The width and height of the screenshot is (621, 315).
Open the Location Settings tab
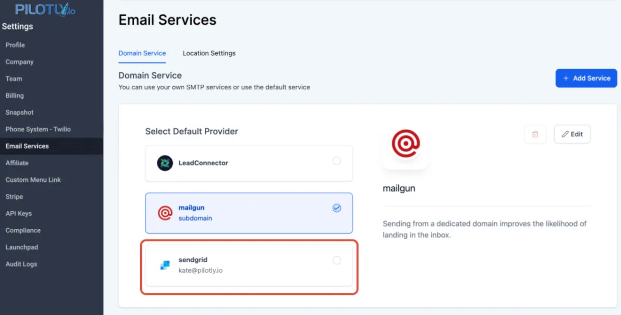click(209, 53)
